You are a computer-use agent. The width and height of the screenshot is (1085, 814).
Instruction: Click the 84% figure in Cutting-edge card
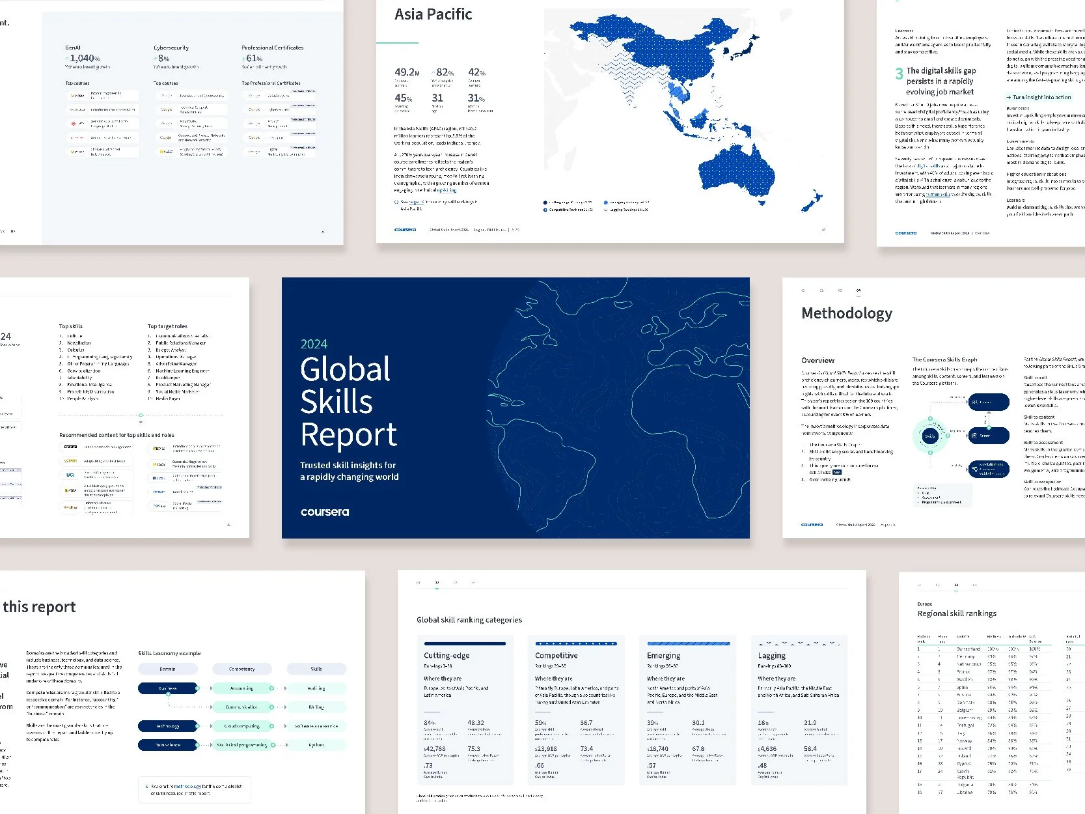[430, 723]
